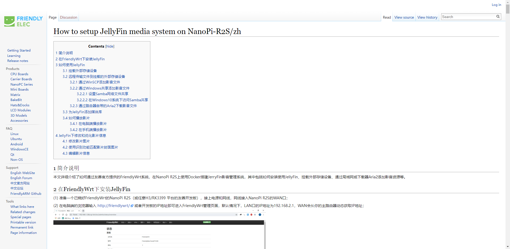Open the Learning sidebar link
Screen dimensions: 510x249
[14, 56]
